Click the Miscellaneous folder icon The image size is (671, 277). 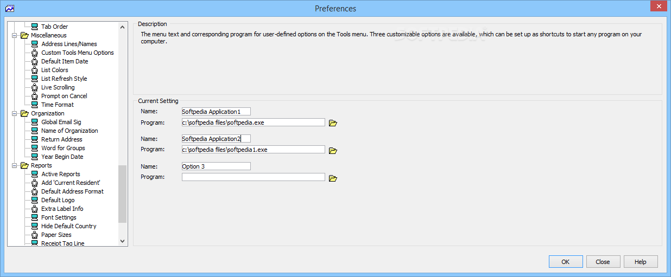click(24, 35)
